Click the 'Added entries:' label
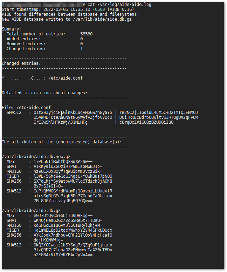The image size is (227, 272). (x=23, y=39)
